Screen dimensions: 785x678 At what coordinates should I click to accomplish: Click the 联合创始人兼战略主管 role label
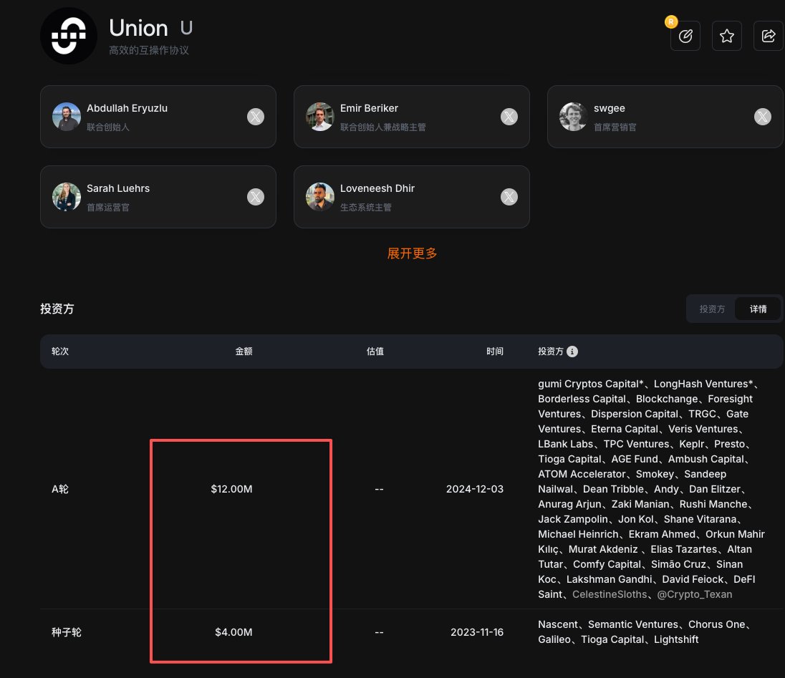pos(383,127)
